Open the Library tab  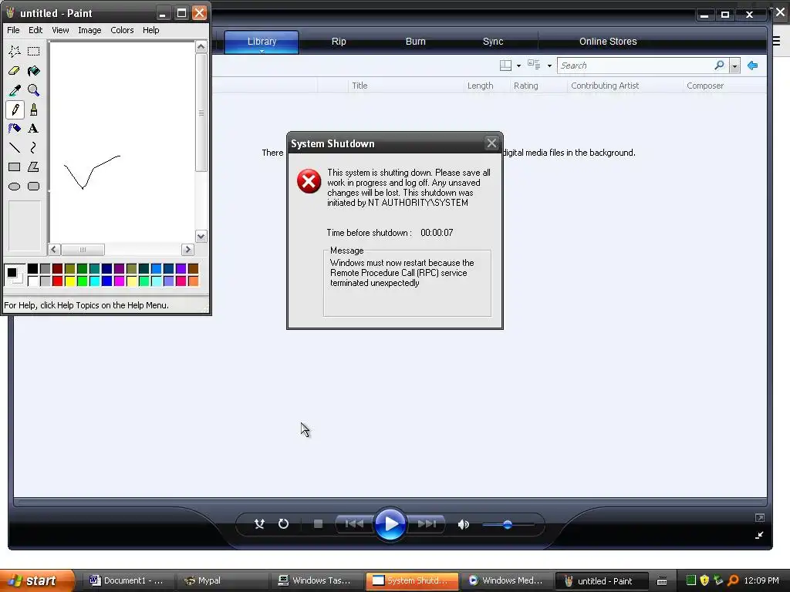click(262, 42)
